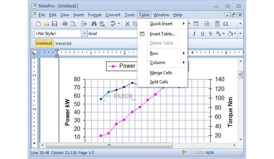This screenshot has width=274, height=159.
Task: Open Replace with the ab-ac icon
Action: tap(102, 24)
